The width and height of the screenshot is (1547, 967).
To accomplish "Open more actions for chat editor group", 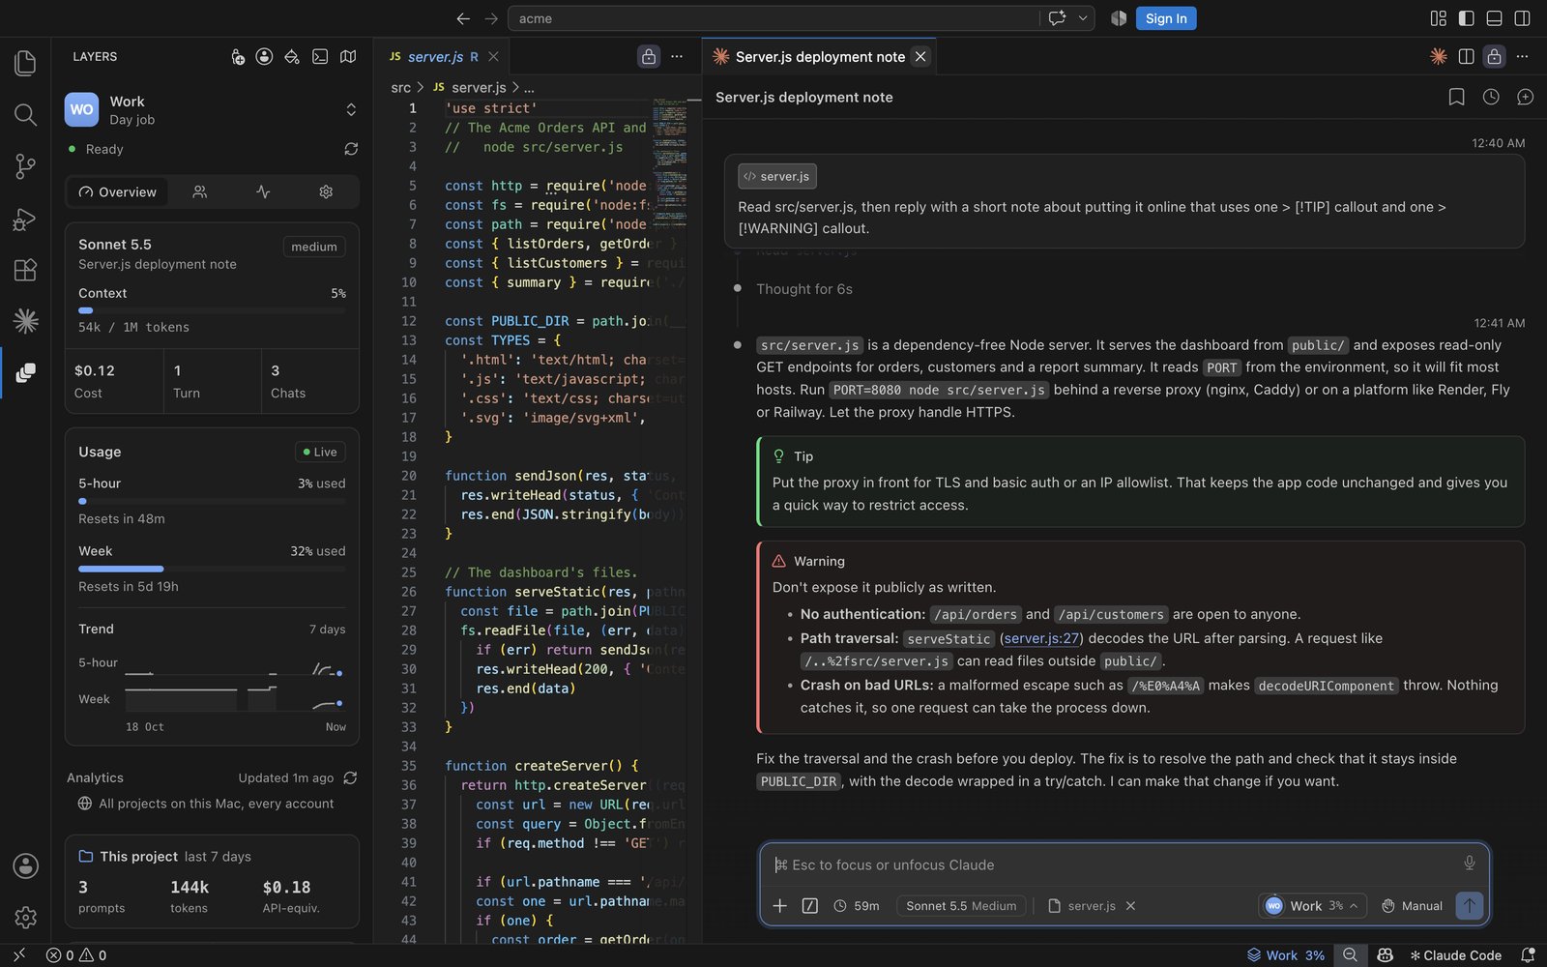I will click(x=1522, y=57).
